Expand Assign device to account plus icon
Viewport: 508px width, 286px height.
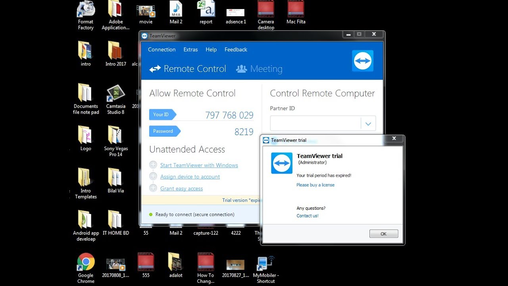pyautogui.click(x=153, y=176)
